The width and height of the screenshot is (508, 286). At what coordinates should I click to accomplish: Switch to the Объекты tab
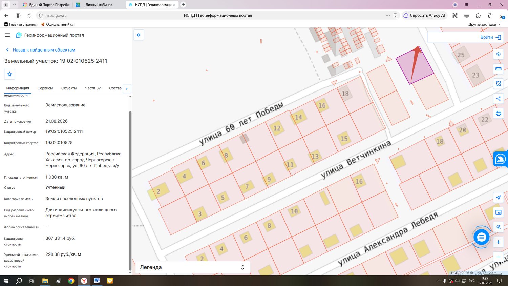(x=69, y=88)
